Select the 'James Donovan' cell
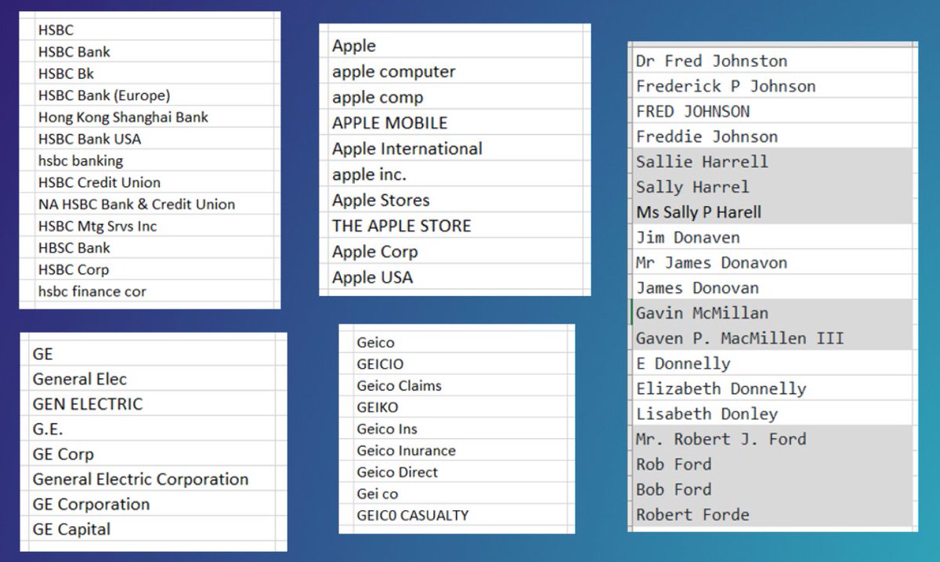The height and width of the screenshot is (562, 940). [772, 287]
